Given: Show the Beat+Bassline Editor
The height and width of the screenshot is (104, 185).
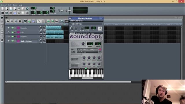Looking at the screenshot, I should tap(7, 13).
